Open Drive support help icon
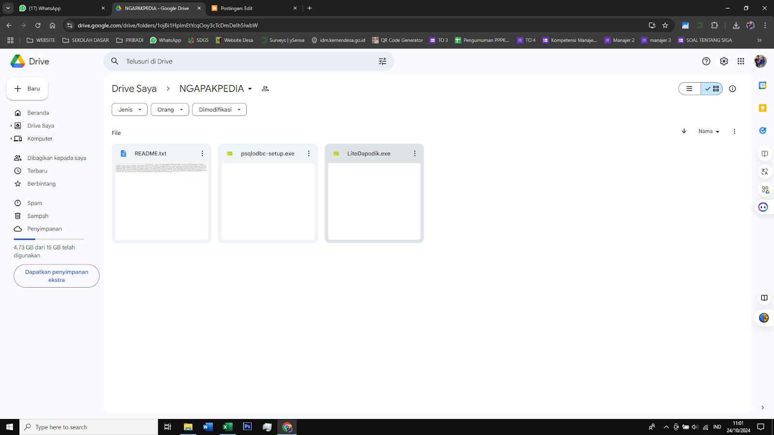 coord(706,61)
